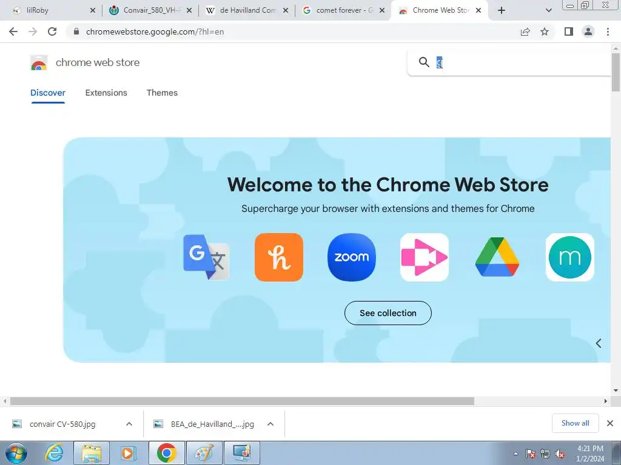The width and height of the screenshot is (621, 465).
Task: Click the share page icon in address bar
Action: click(x=525, y=31)
